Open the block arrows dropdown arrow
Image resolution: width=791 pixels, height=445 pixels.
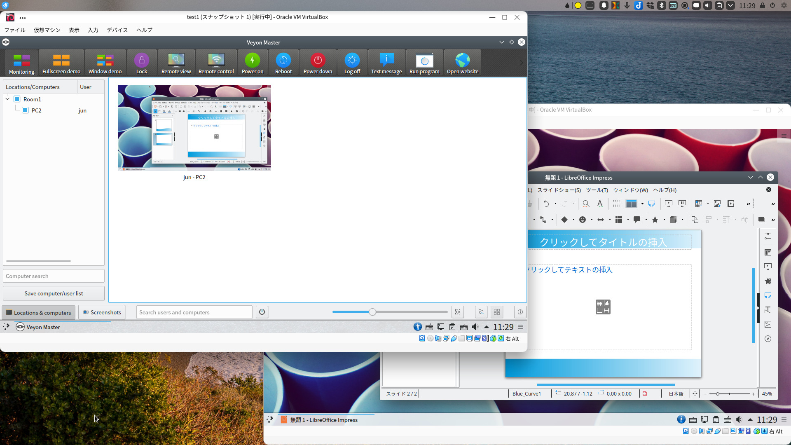tap(610, 220)
